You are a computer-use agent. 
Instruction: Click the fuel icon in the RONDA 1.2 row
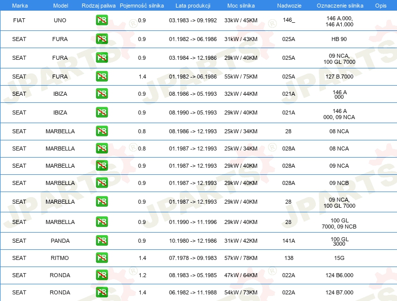coord(102,275)
